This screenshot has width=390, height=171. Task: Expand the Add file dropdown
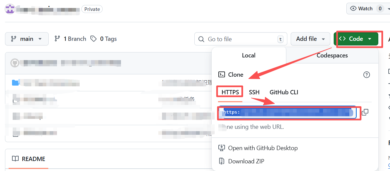pyautogui.click(x=310, y=39)
